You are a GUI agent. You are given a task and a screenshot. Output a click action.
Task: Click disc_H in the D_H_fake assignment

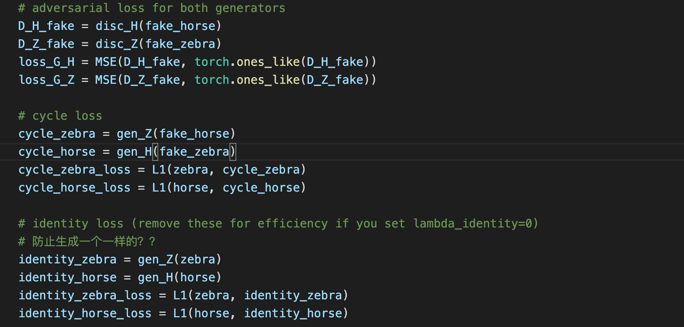(x=117, y=26)
